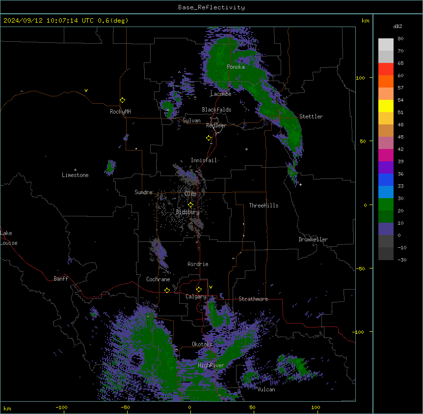Click the Lacombe city label

(x=221, y=94)
